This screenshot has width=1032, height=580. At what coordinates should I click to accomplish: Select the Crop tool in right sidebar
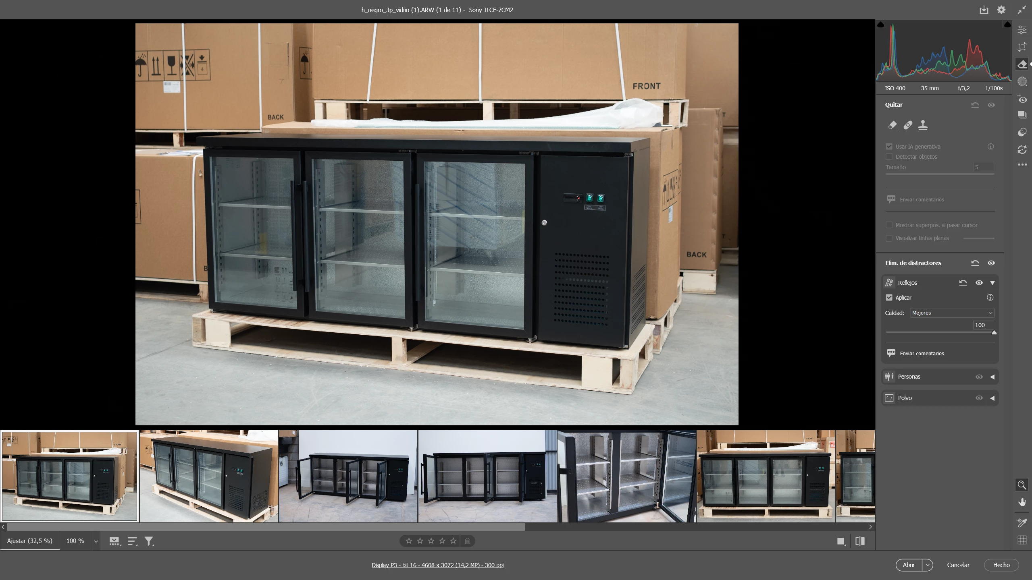click(1022, 47)
